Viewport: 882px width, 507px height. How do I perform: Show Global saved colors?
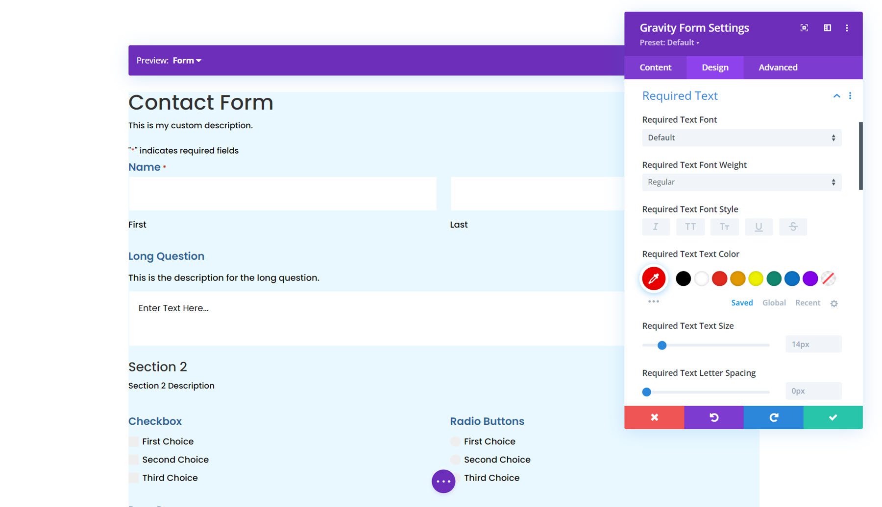(x=774, y=302)
